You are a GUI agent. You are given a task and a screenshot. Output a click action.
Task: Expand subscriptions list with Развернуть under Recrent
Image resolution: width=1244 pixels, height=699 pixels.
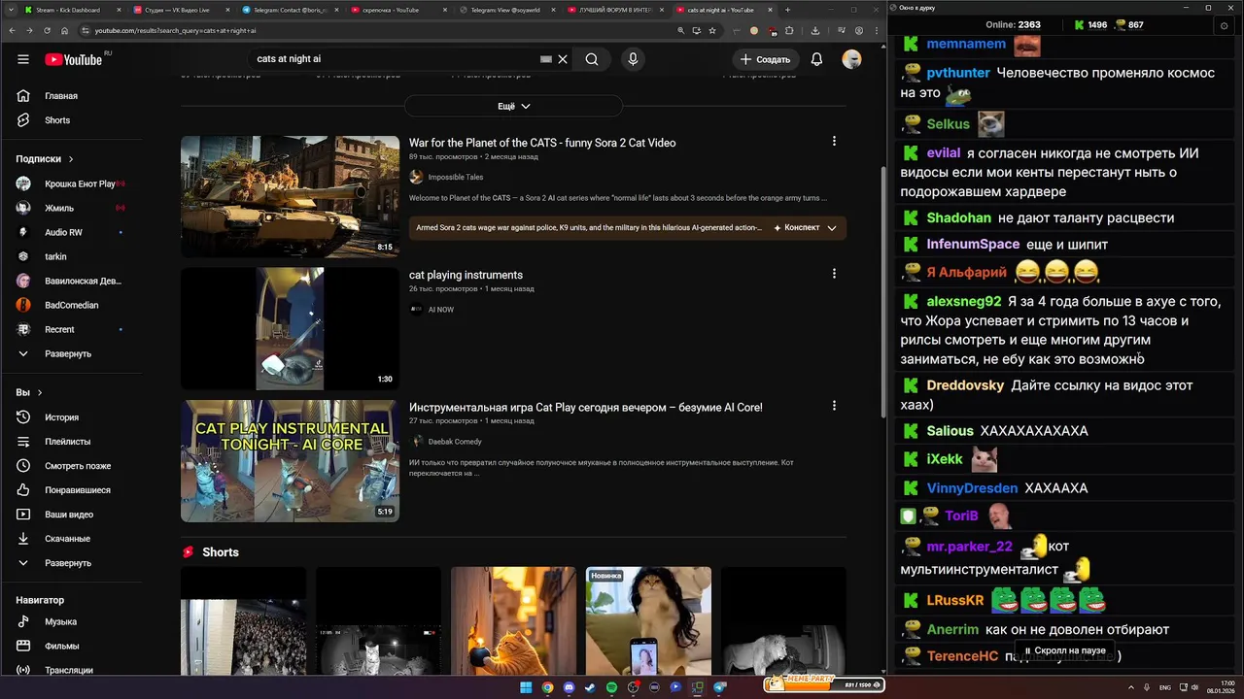pos(71,353)
